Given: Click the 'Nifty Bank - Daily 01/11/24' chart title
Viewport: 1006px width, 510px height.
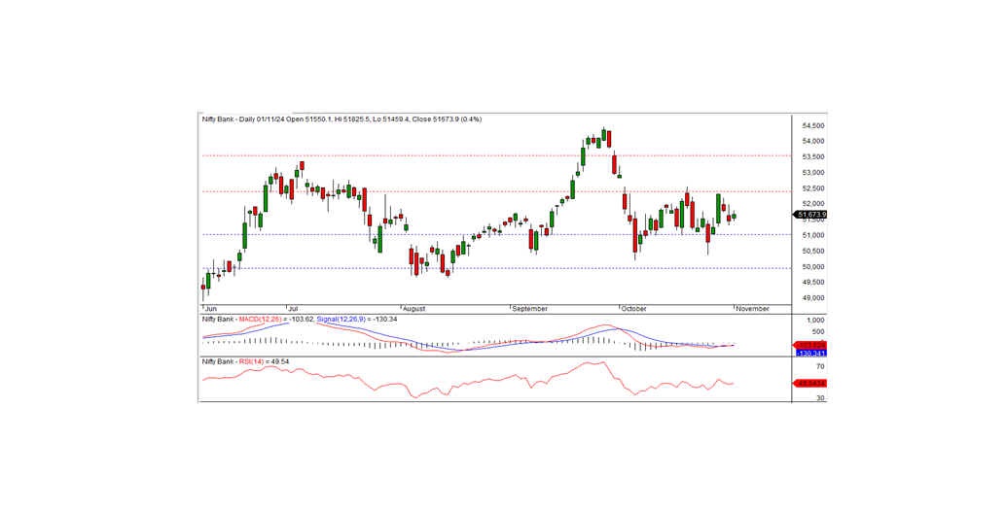Looking at the screenshot, I should pyautogui.click(x=242, y=119).
